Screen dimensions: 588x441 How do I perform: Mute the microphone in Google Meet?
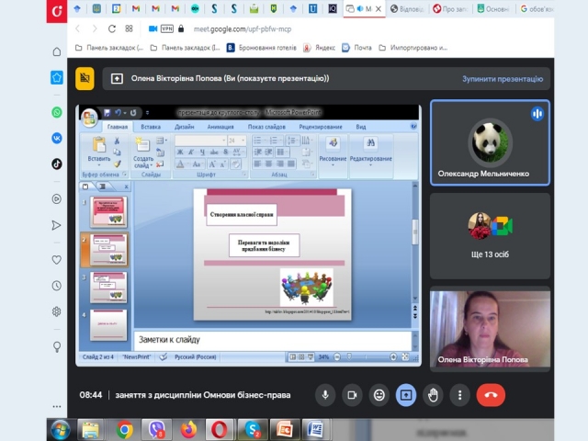pyautogui.click(x=324, y=395)
